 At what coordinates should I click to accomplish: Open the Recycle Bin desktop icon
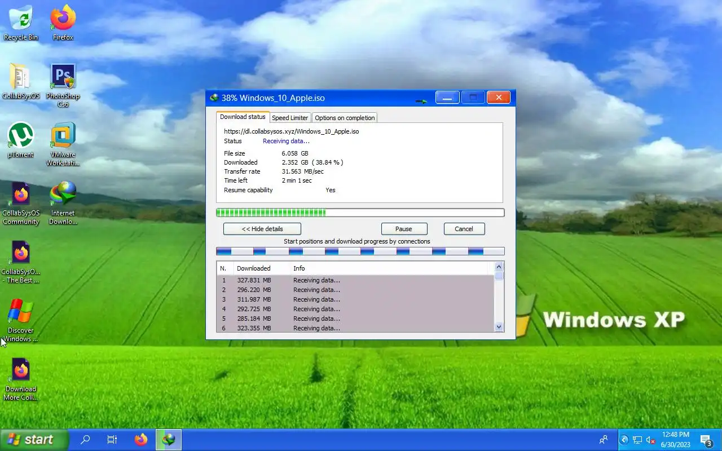coord(21,23)
